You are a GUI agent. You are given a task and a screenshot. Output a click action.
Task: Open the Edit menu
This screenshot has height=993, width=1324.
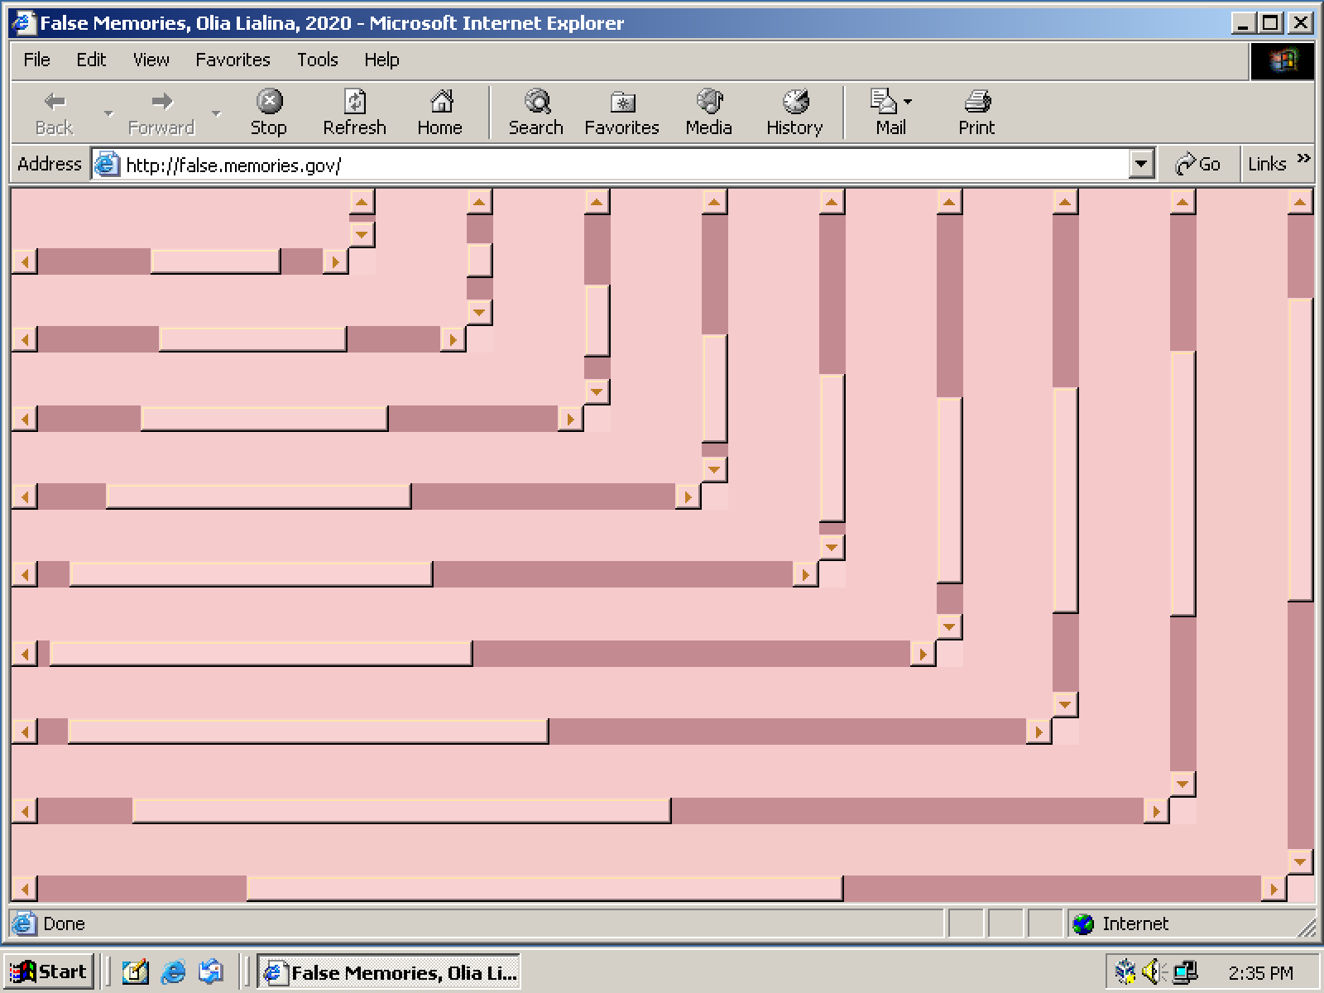pos(91,60)
